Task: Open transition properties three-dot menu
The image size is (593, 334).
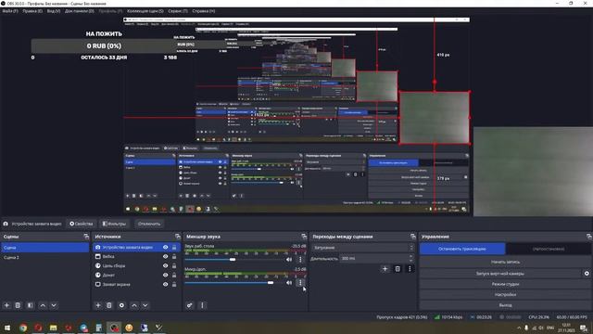Action: 410,269
